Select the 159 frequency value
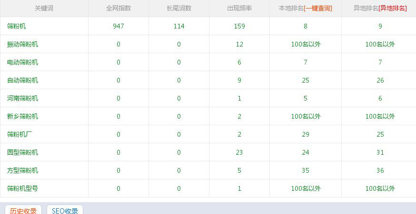416x214 pixels. tap(239, 27)
